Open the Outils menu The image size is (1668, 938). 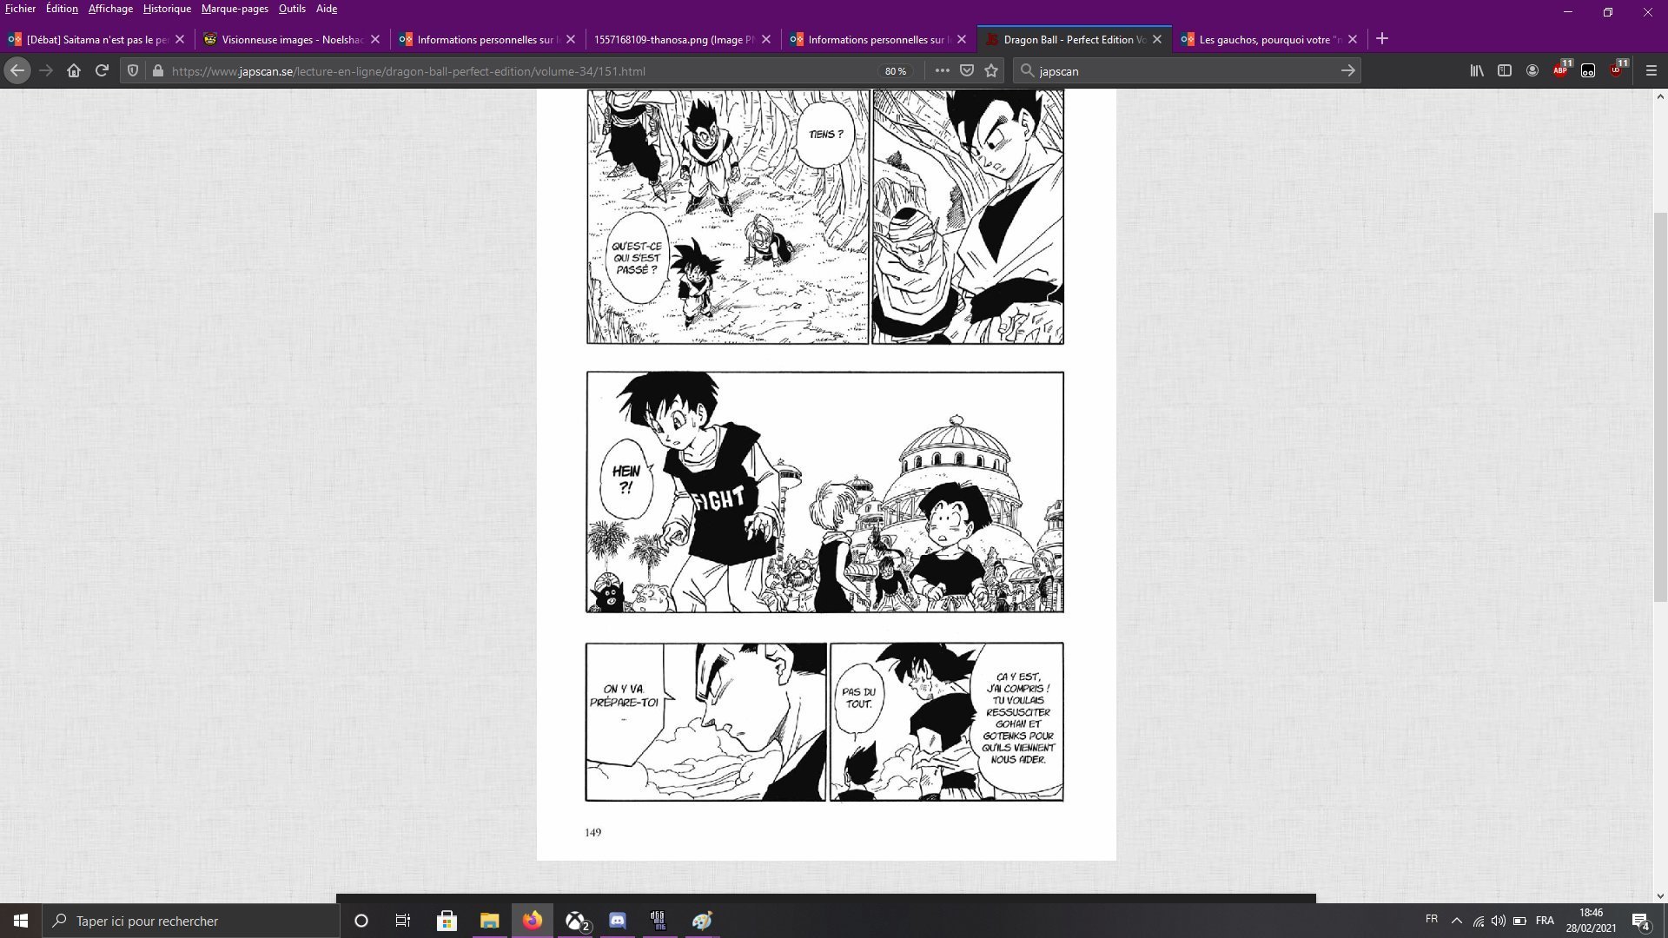tap(292, 9)
